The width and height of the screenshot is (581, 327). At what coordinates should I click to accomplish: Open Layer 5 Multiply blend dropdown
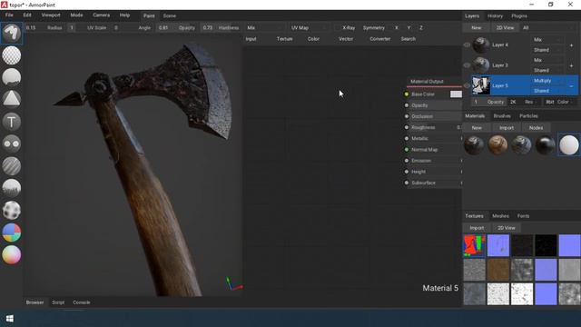[547, 81]
